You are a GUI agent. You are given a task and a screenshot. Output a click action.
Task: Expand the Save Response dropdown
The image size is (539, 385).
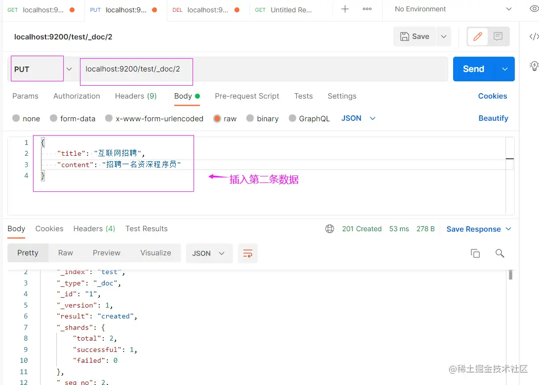(x=508, y=229)
